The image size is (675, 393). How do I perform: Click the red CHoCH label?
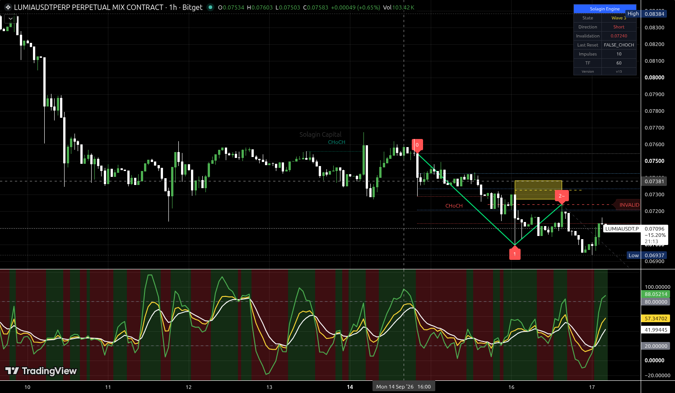coord(454,206)
